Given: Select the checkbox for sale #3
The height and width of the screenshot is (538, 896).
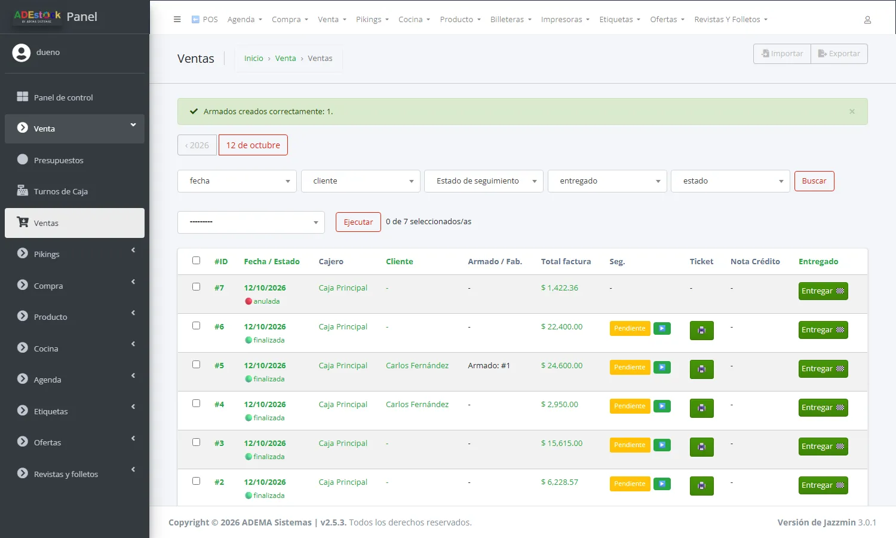Looking at the screenshot, I should (x=196, y=442).
